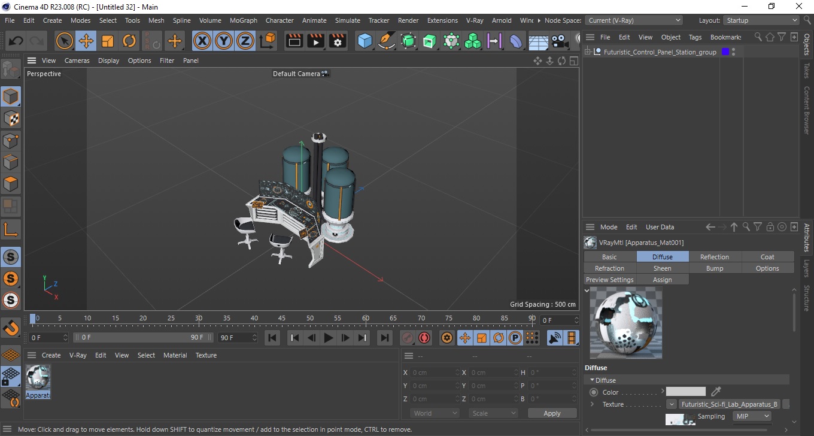Switch to Points mode
814x436 pixels.
11,140
